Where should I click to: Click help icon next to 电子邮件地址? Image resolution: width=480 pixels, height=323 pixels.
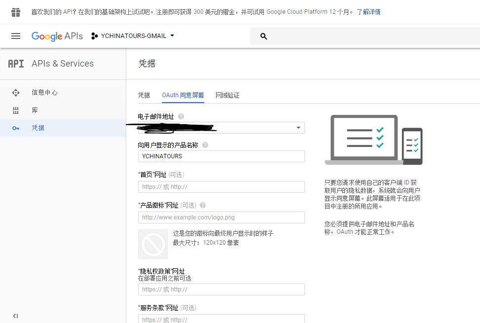[181, 116]
